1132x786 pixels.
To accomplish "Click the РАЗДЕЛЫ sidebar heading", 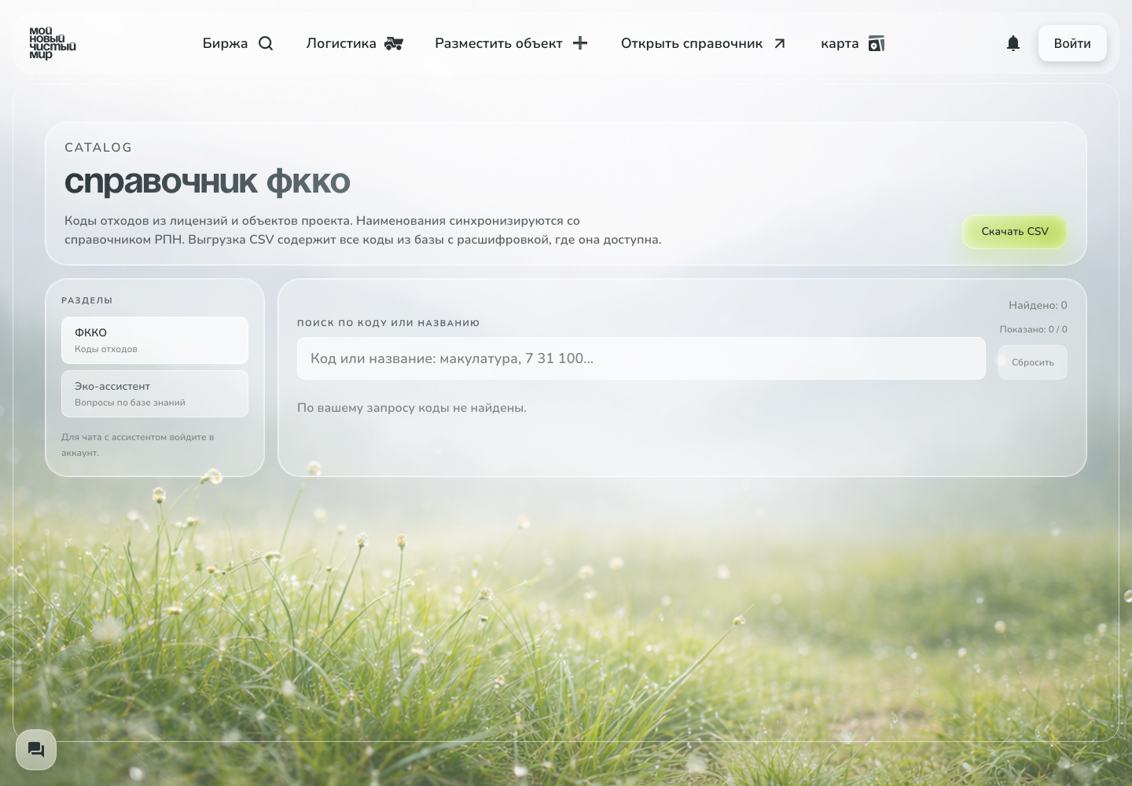I will point(87,300).
